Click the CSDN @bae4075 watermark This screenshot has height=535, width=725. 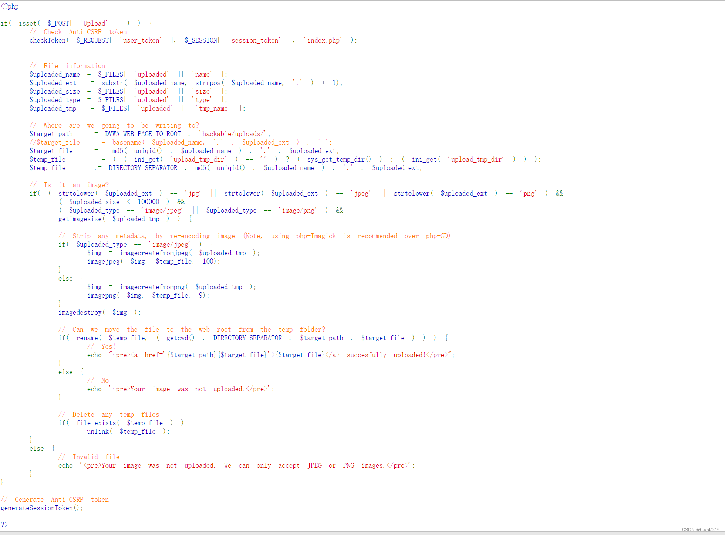700,529
